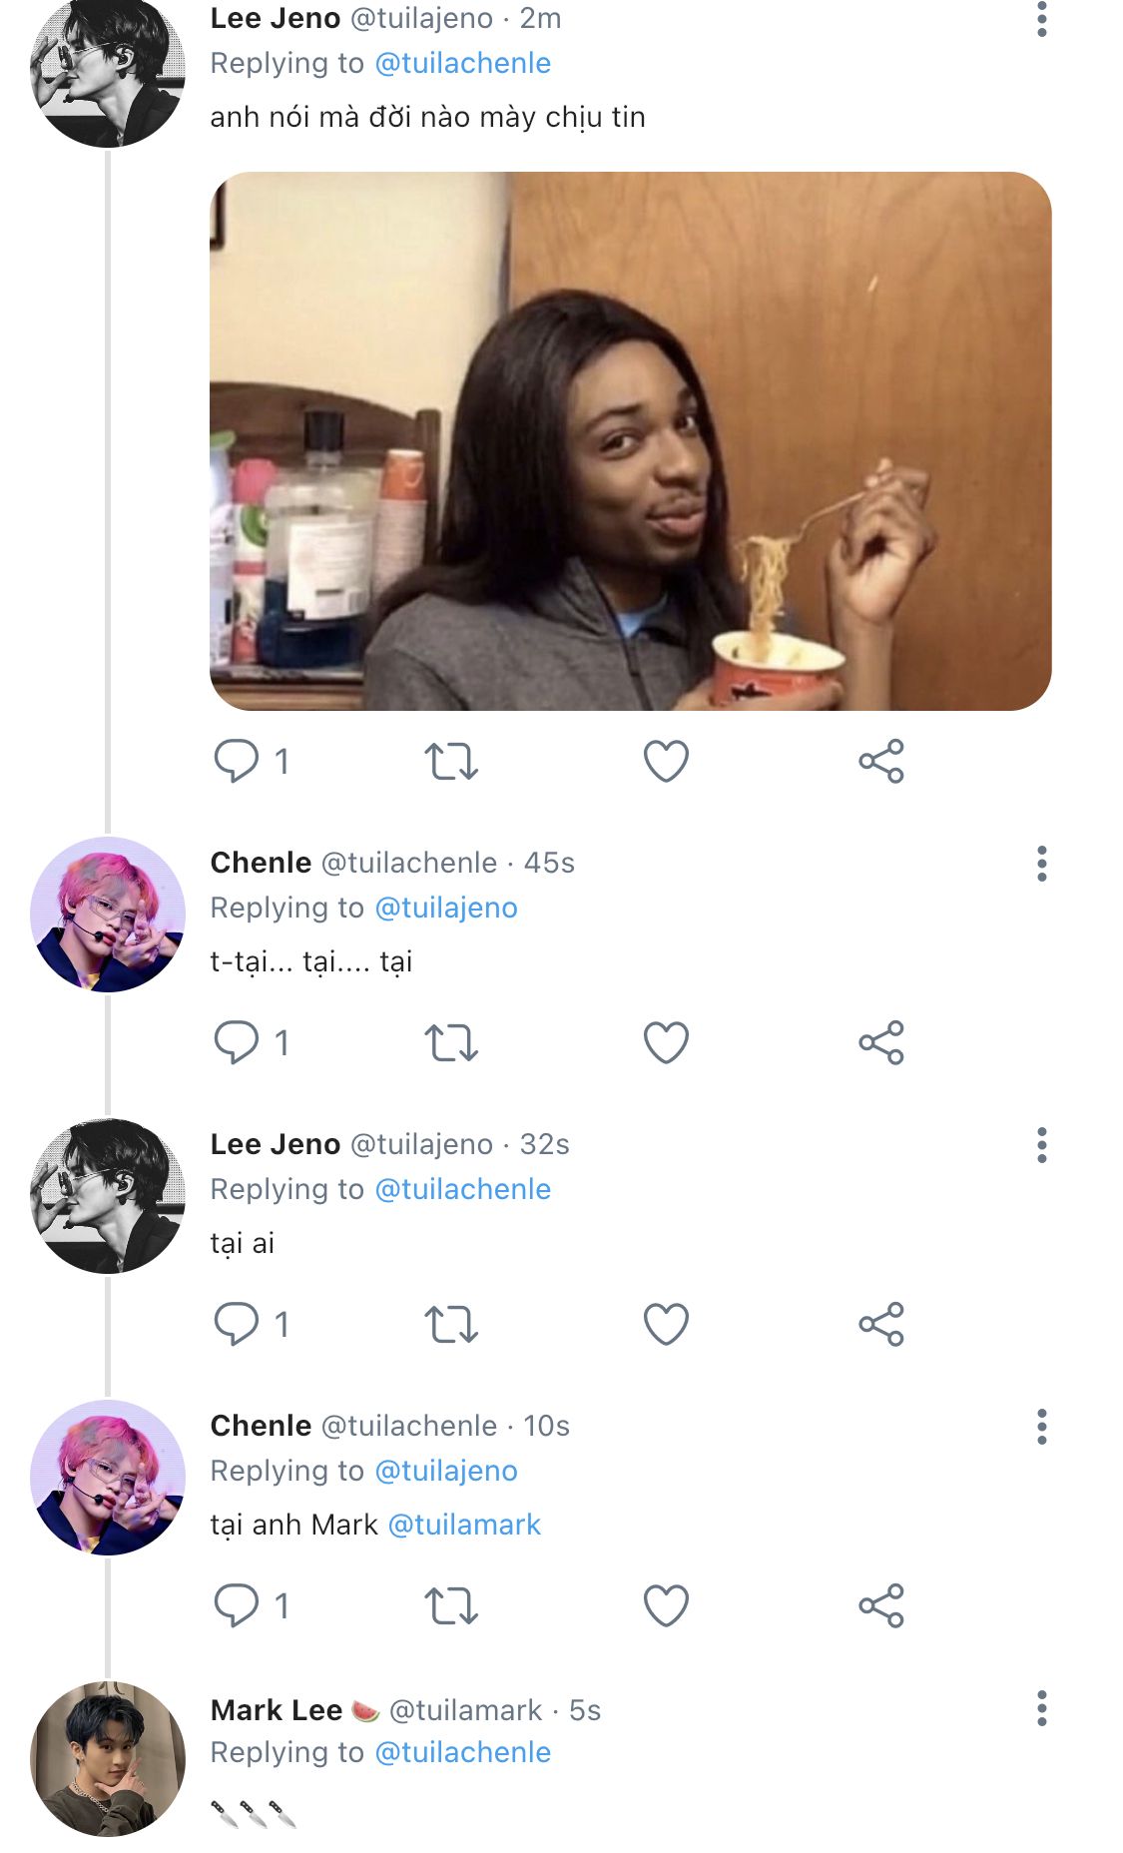Open Mark Lee's profile picture

click(108, 1759)
